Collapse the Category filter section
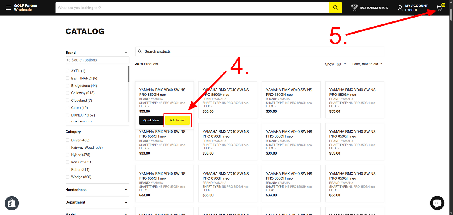Screen dimensions: 453x215 click(x=126, y=132)
